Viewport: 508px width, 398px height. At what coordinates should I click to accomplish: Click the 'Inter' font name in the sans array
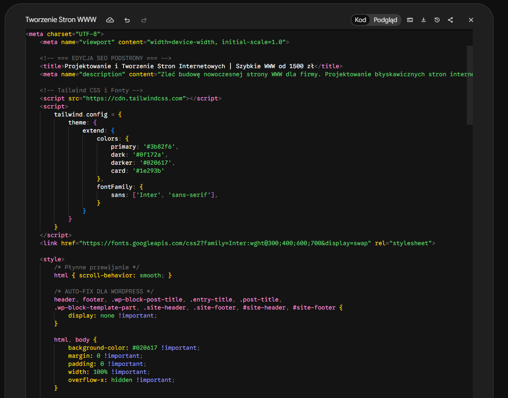[149, 195]
